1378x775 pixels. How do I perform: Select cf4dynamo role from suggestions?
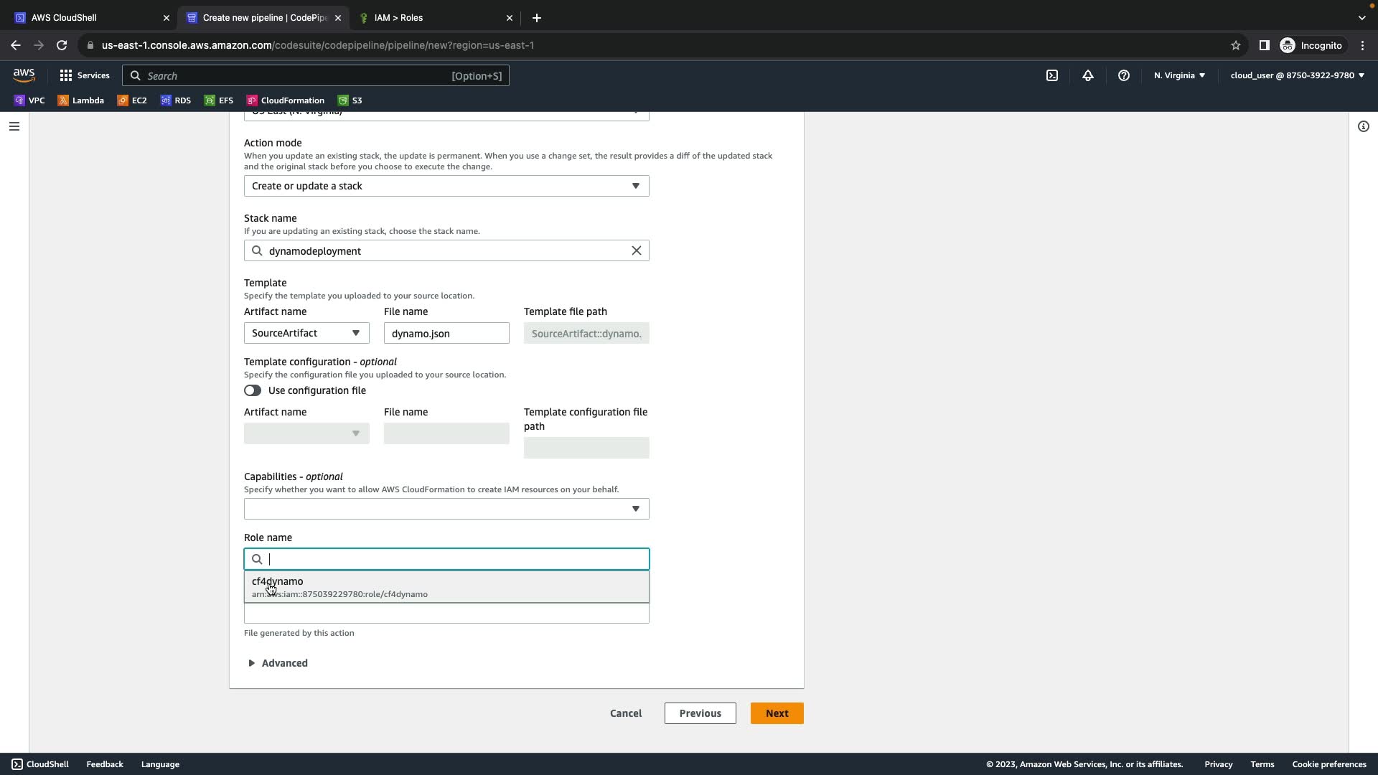click(446, 587)
